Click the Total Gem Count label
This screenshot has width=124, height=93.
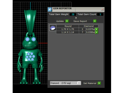click(x=87, y=14)
